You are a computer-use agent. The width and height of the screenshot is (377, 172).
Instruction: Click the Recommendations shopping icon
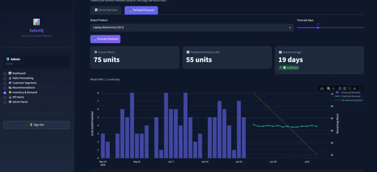click(x=10, y=87)
